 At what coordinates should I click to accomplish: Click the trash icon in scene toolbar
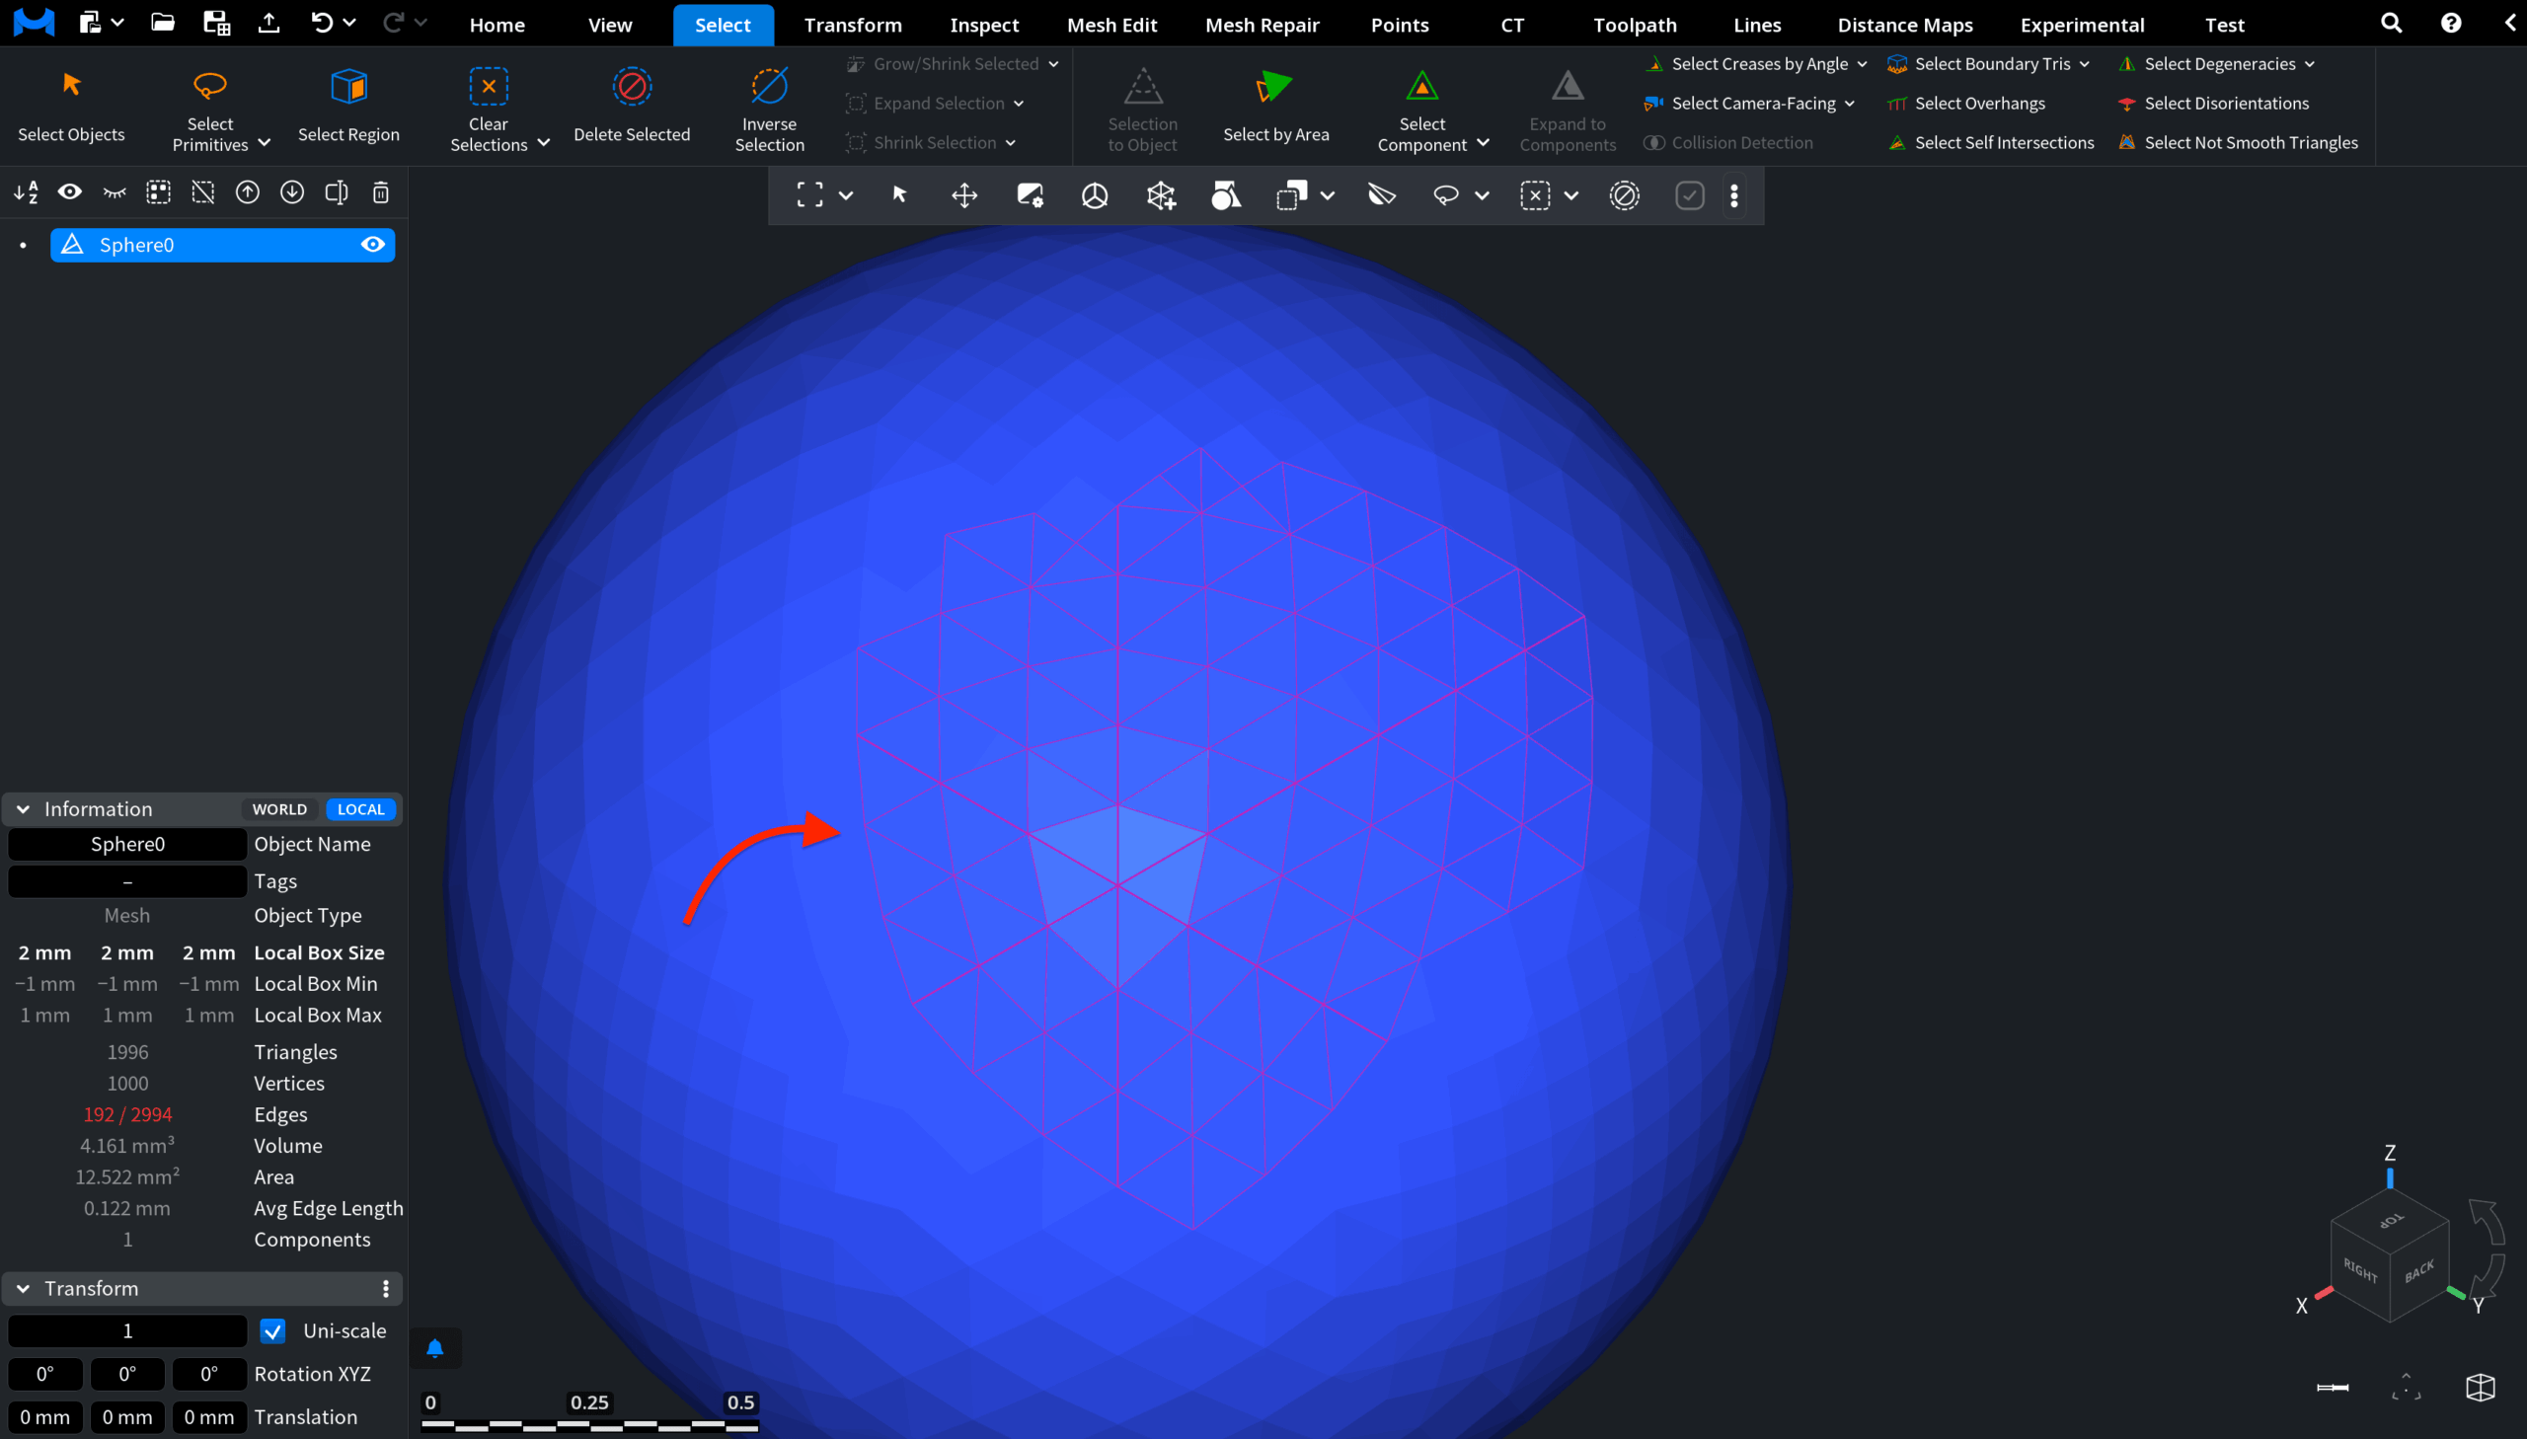380,192
